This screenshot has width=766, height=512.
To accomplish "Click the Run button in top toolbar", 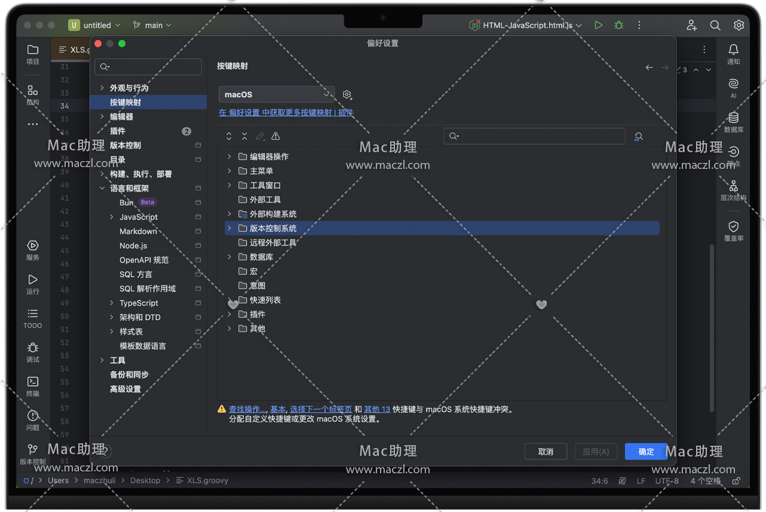I will (598, 25).
